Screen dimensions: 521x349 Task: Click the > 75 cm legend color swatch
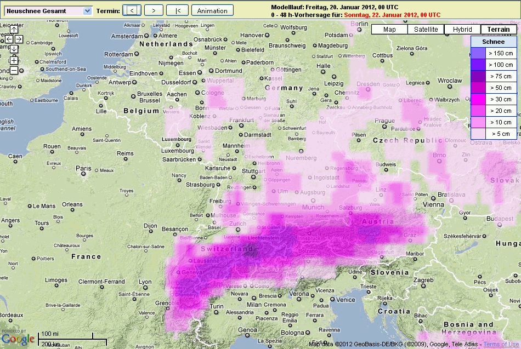478,76
